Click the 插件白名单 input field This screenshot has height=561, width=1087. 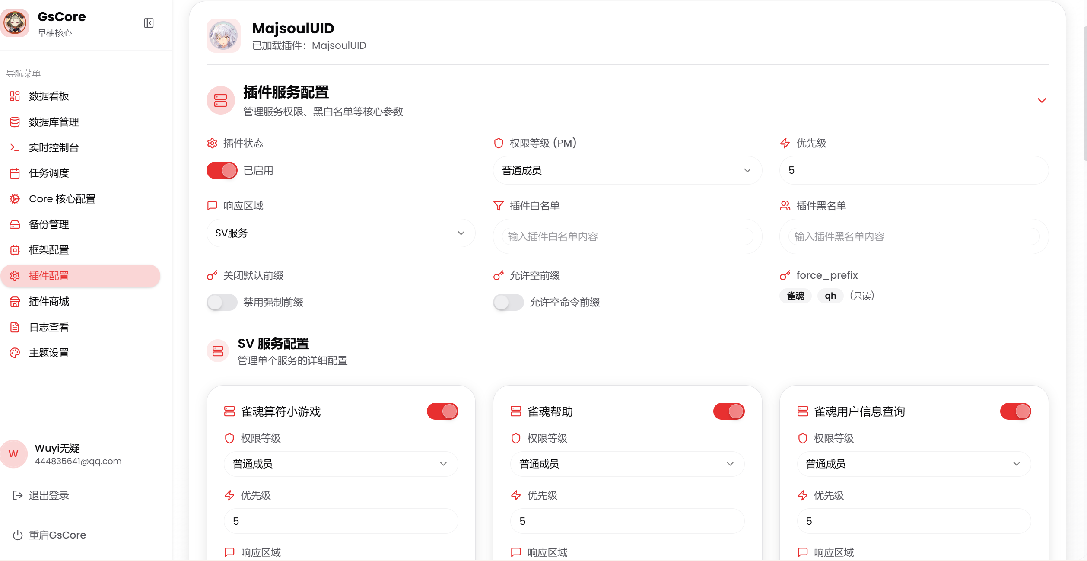point(627,236)
